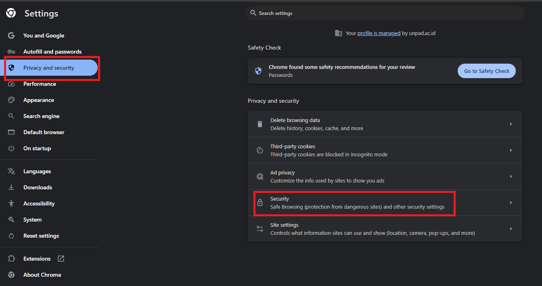The image size is (542, 286).
Task: Open Search engine settings
Action: pos(41,116)
